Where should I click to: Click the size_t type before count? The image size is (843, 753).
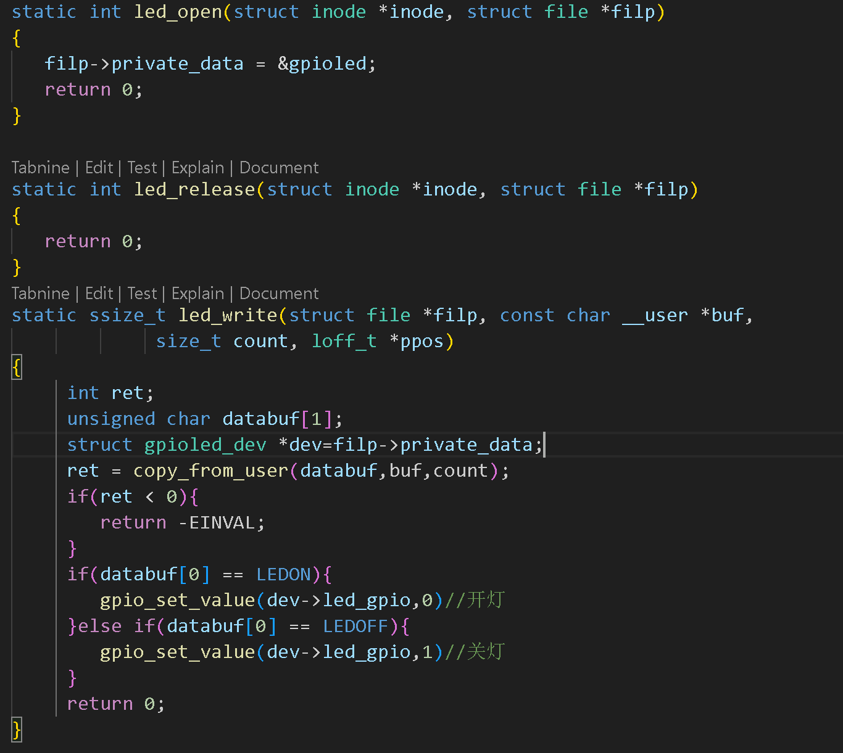coord(188,341)
